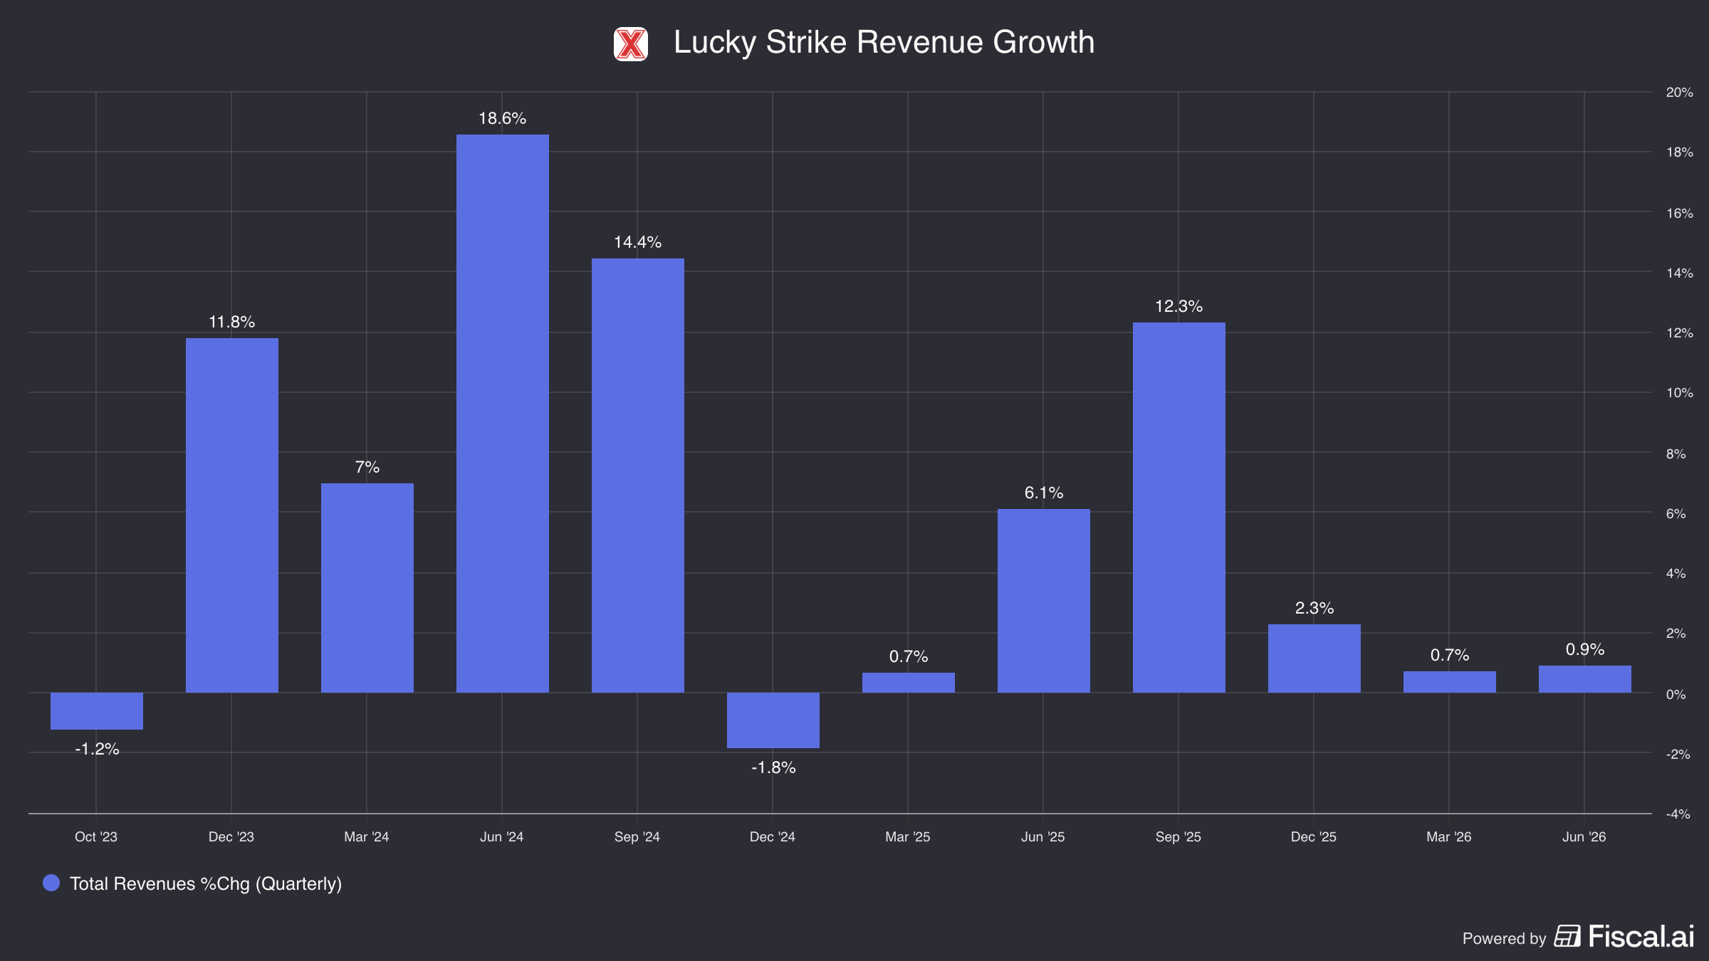This screenshot has height=961, width=1709.
Task: Click the Sep '24 revenue growth bar
Action: coord(638,476)
